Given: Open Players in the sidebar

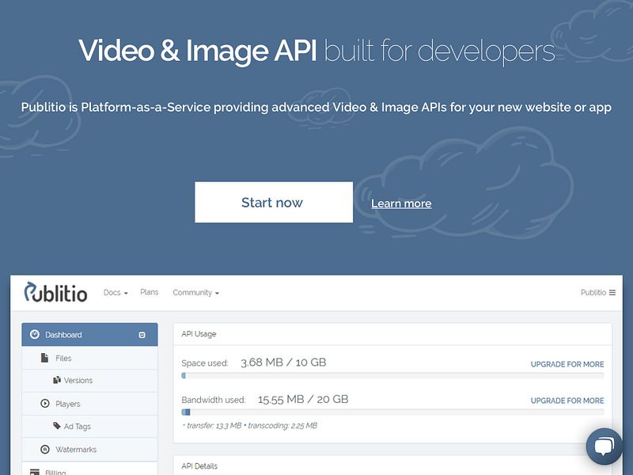Looking at the screenshot, I should click(x=89, y=404).
